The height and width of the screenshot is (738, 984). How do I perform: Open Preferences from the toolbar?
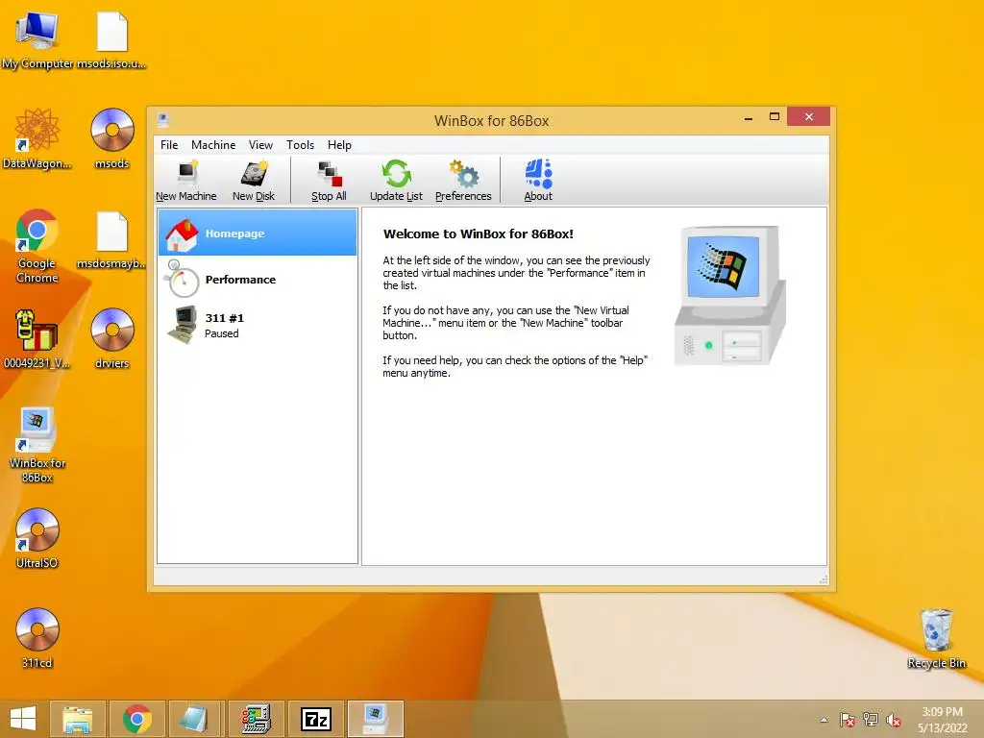(x=463, y=181)
